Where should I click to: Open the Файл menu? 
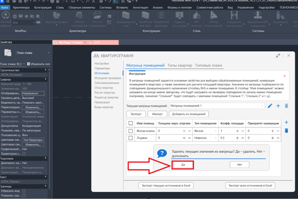(4, 8)
